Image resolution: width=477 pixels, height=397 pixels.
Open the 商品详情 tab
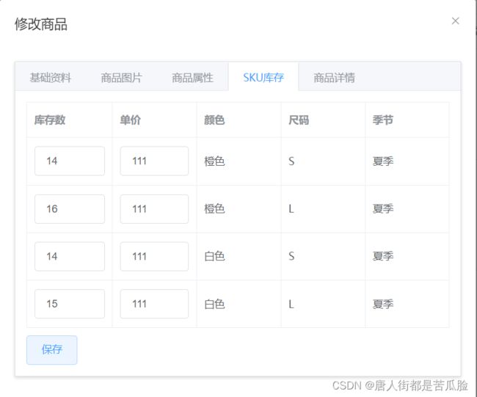click(x=334, y=78)
